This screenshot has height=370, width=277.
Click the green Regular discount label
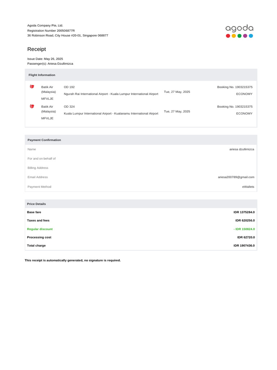40,229
